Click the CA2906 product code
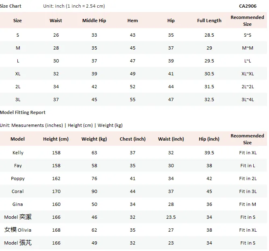 [248, 6]
